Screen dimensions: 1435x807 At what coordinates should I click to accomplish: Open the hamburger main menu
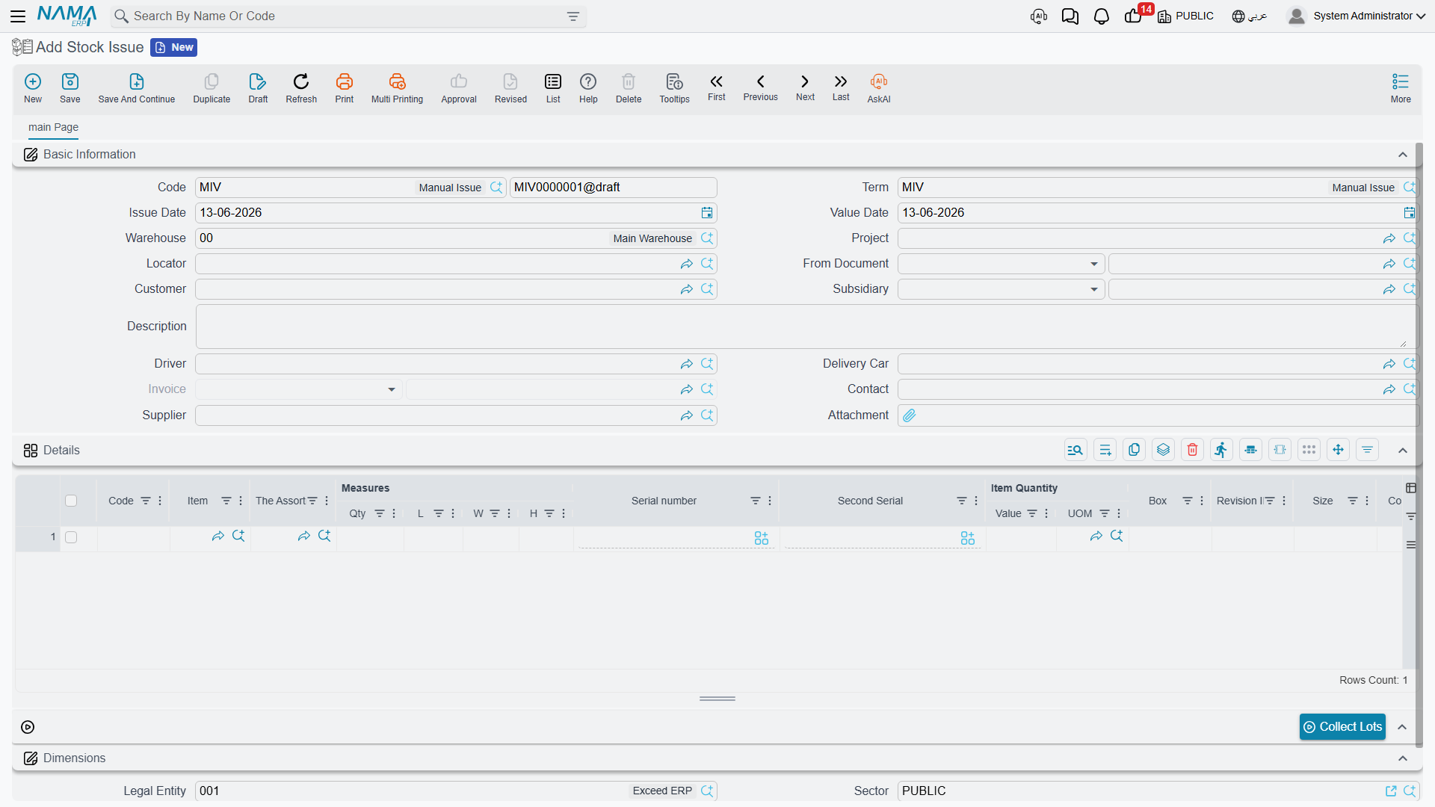tap(18, 16)
